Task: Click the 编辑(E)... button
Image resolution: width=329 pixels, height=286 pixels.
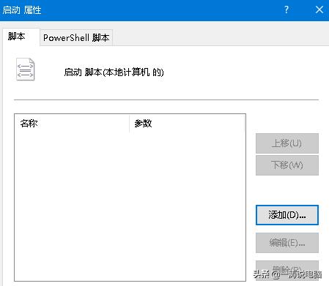Action: click(287, 243)
